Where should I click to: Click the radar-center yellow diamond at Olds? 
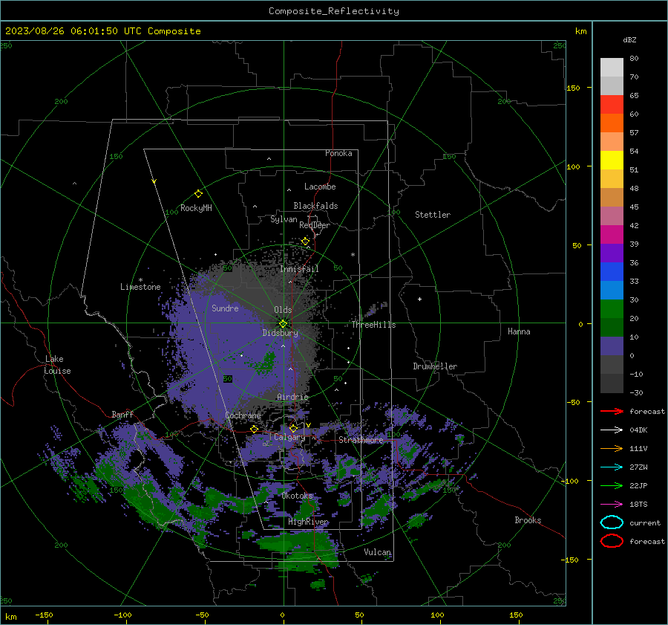point(283,324)
